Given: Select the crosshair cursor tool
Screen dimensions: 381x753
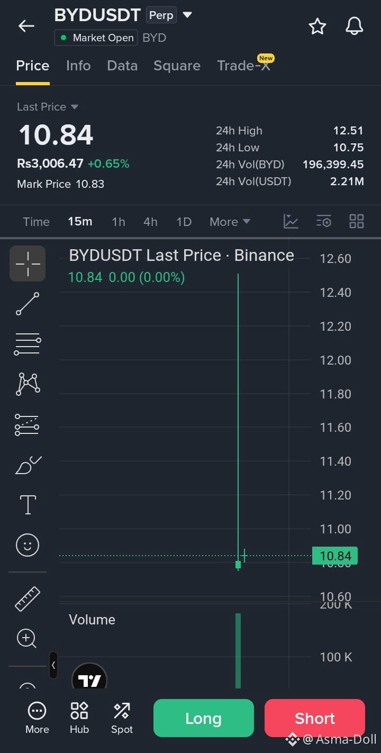Looking at the screenshot, I should (x=28, y=263).
